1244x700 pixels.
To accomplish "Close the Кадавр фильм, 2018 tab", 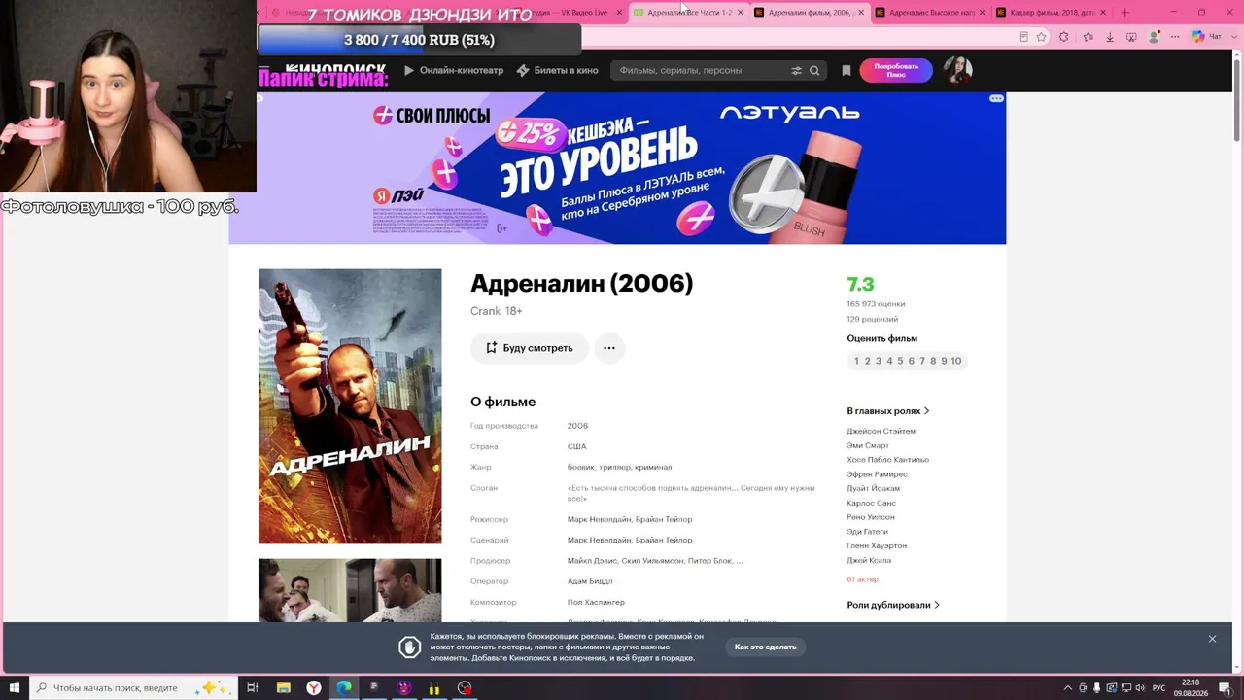I will click(1103, 13).
